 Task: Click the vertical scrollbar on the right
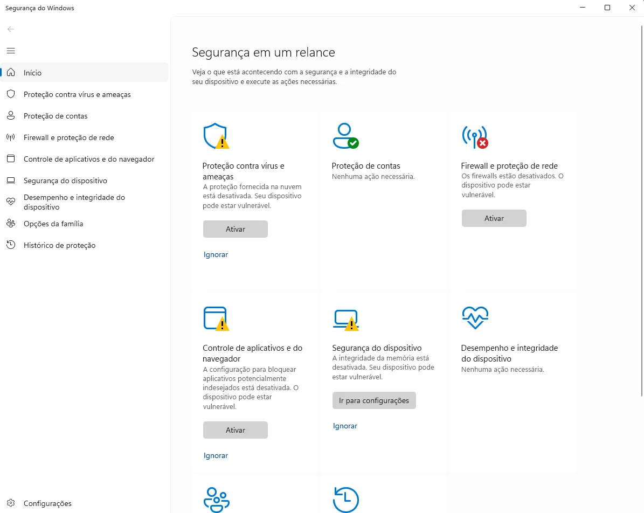click(x=642, y=211)
